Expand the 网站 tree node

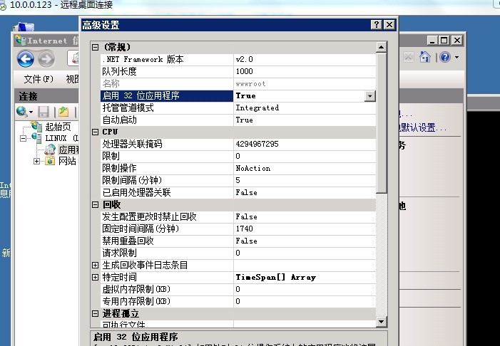coord(36,161)
